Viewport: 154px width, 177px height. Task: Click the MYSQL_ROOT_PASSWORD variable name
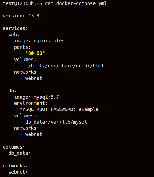click(x=46, y=109)
